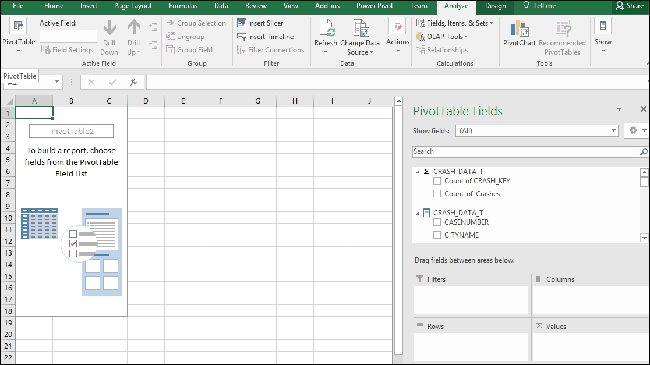Click the formula bar input

click(x=397, y=82)
